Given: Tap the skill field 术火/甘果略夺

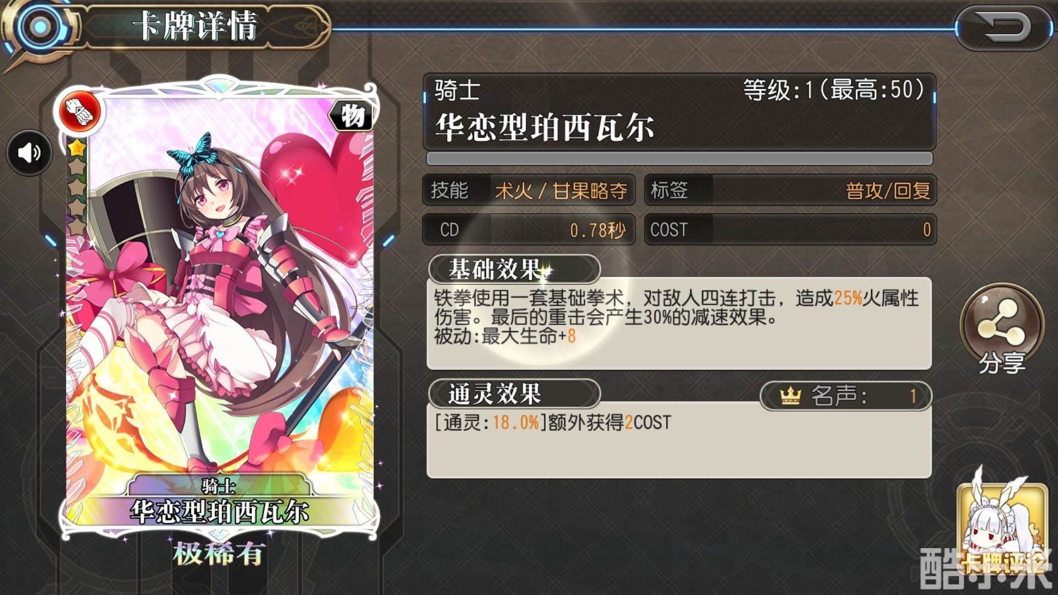Looking at the screenshot, I should [x=528, y=191].
